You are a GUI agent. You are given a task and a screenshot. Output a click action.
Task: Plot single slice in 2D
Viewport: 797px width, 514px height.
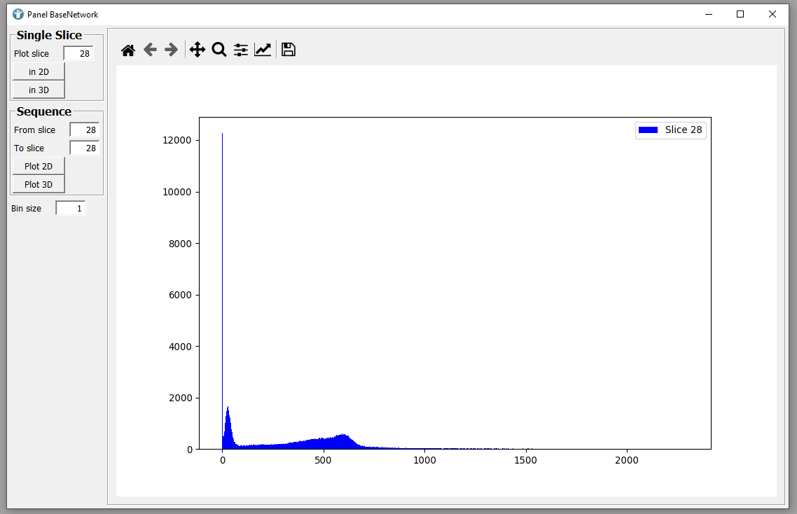[x=39, y=71]
